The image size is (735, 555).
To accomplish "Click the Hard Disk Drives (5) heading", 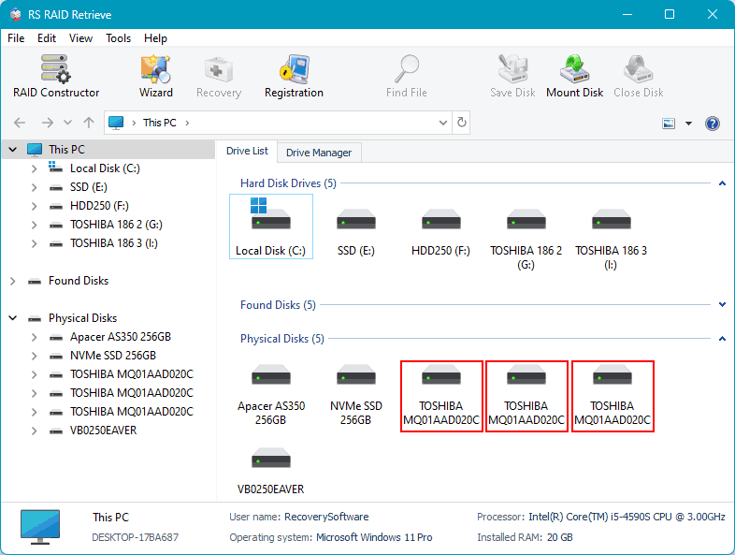I will coord(288,183).
